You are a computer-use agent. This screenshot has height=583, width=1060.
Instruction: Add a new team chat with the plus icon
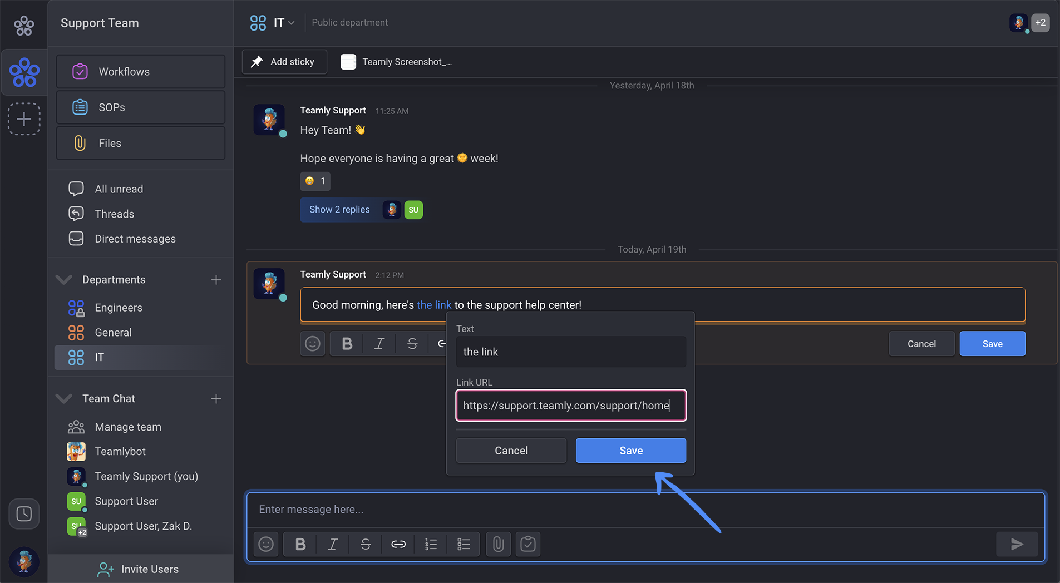216,399
